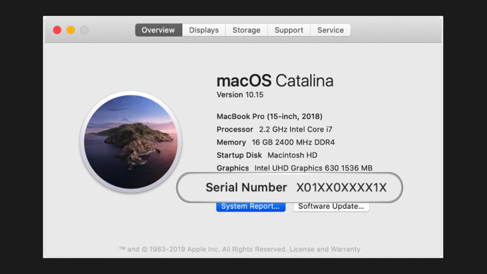Click the macOS Catalina heading
This screenshot has width=487, height=274.
pyautogui.click(x=274, y=81)
